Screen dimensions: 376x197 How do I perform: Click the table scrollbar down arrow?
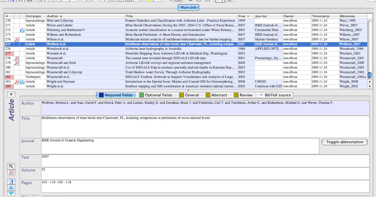(x=369, y=86)
